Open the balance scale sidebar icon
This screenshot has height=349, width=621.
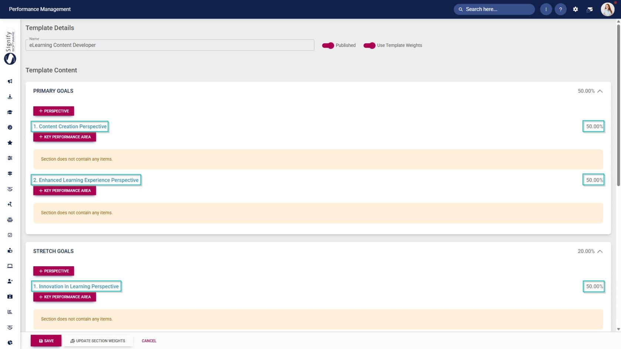(x=10, y=220)
